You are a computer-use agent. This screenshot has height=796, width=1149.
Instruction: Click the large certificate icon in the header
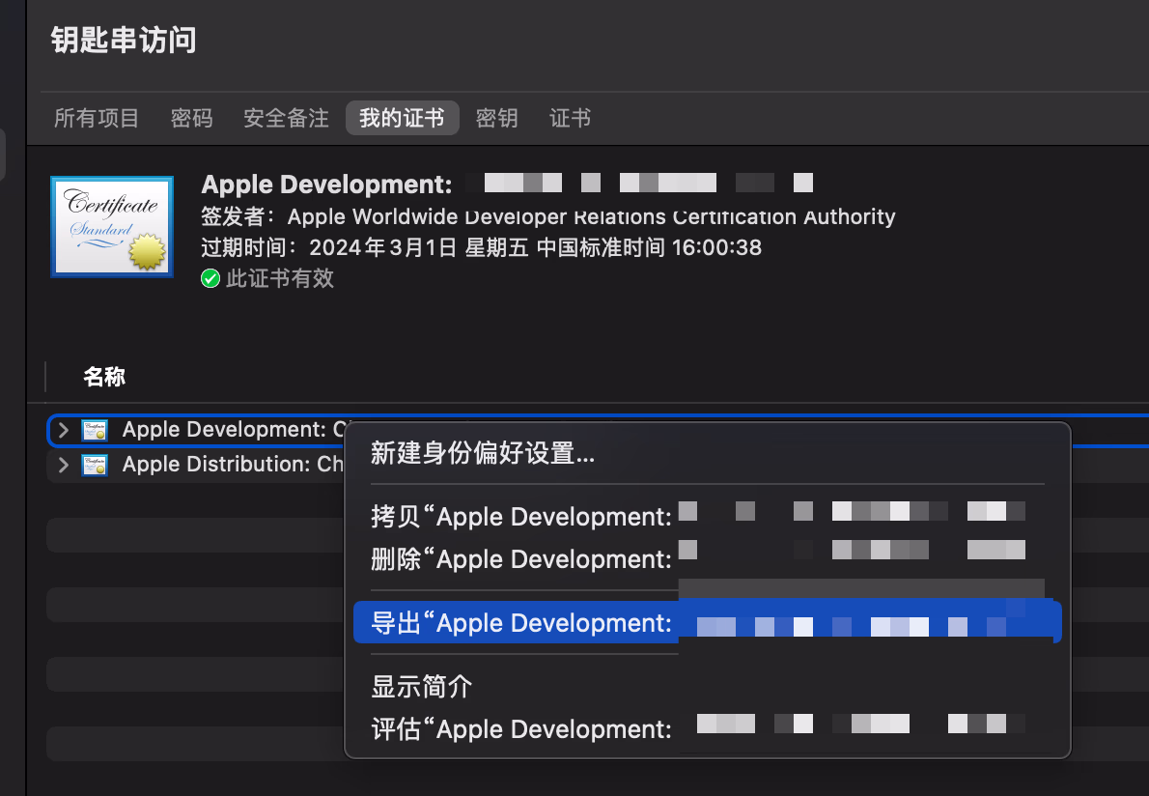pos(112,227)
